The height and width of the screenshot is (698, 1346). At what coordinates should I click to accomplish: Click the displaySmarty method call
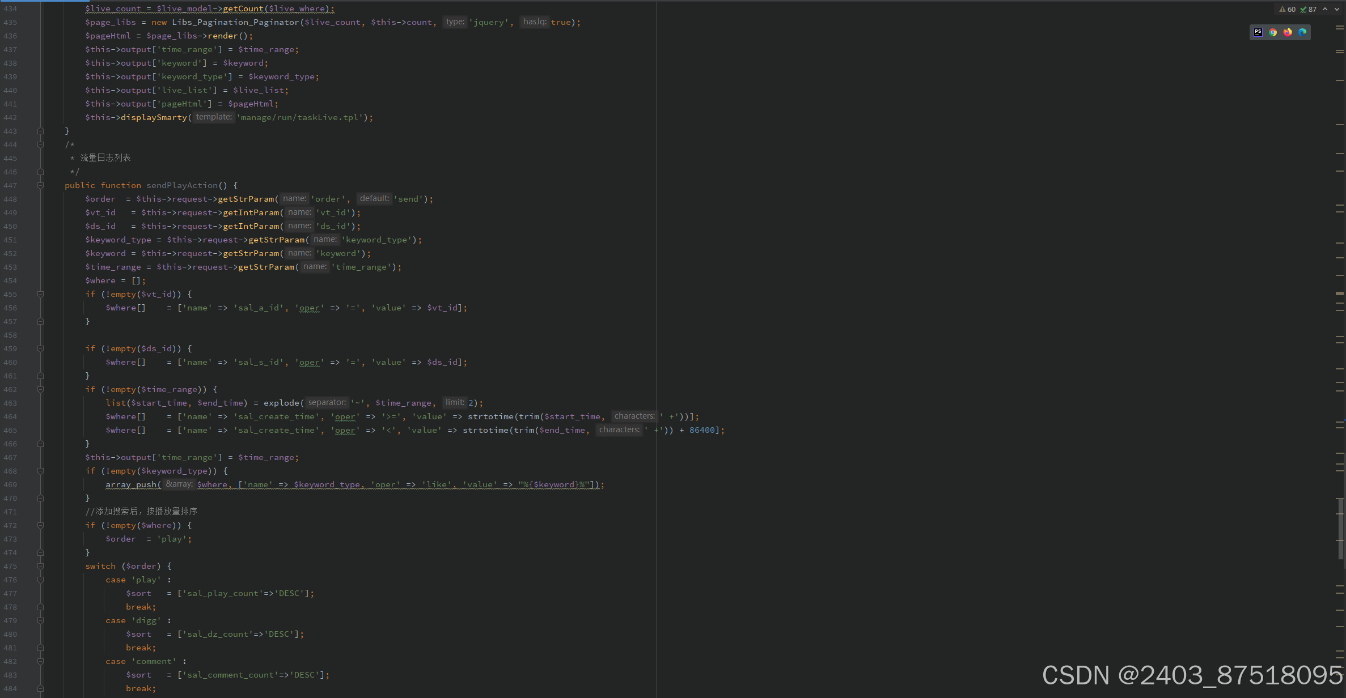click(x=154, y=117)
